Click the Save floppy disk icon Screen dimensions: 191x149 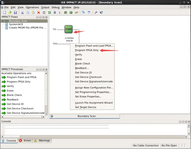15,12
